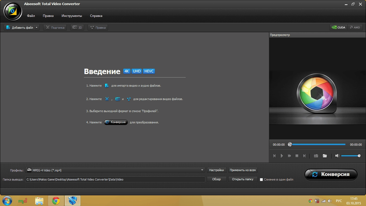This screenshot has width=366, height=206.
Task: Expand the Добавить файл dropdown arrow
Action: point(37,27)
